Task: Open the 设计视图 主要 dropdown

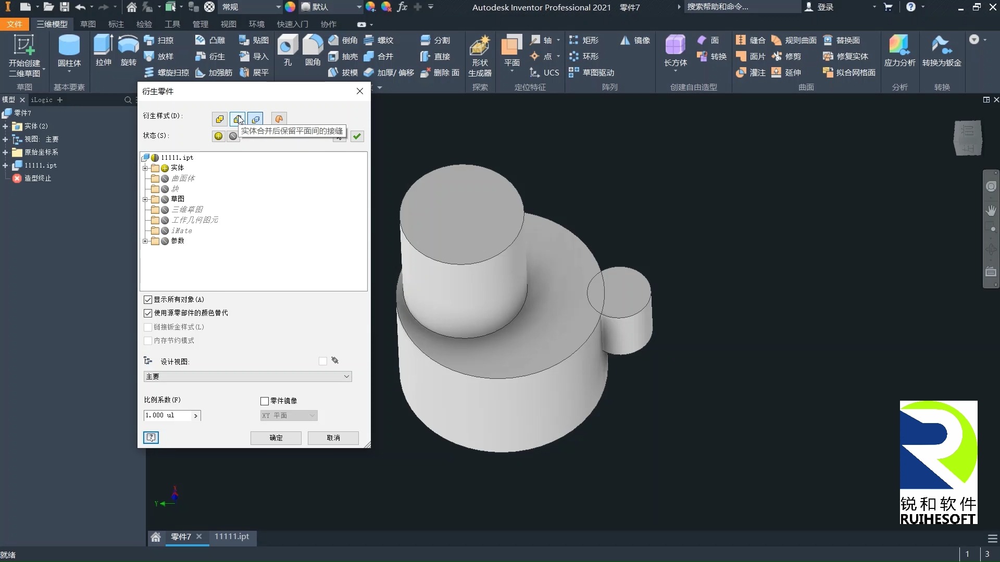Action: [247, 376]
